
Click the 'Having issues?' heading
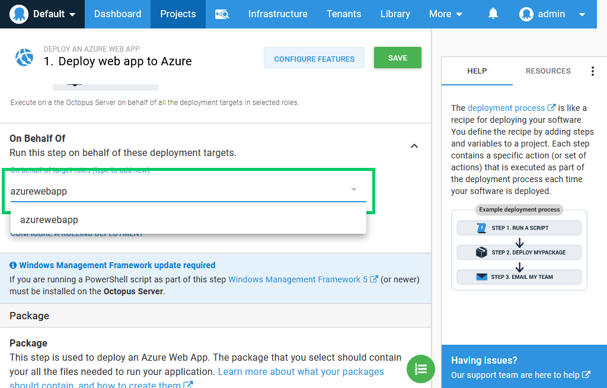[x=484, y=360]
